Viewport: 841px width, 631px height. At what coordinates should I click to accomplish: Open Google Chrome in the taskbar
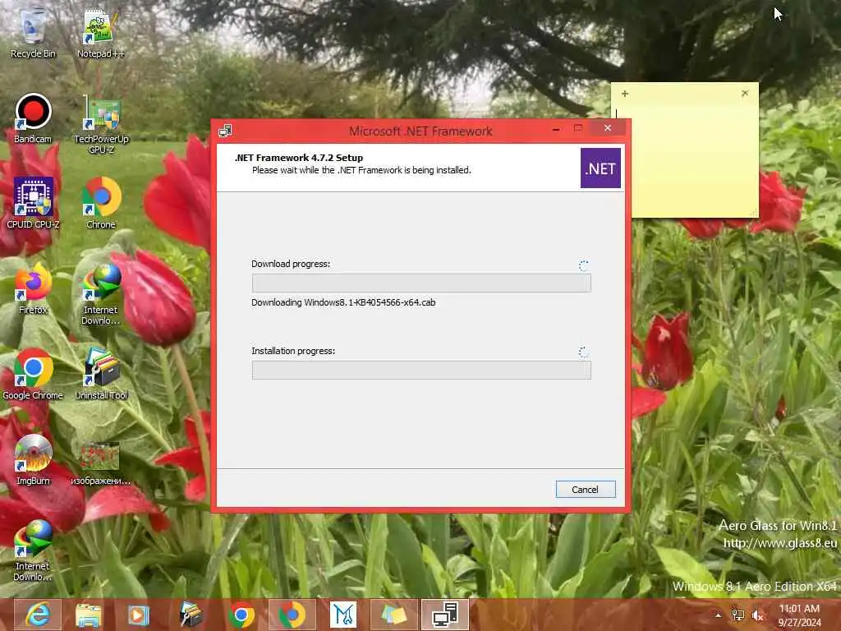[x=241, y=615]
